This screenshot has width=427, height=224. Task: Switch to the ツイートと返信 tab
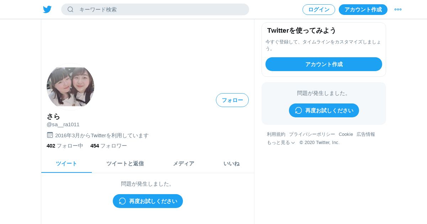[x=125, y=164]
